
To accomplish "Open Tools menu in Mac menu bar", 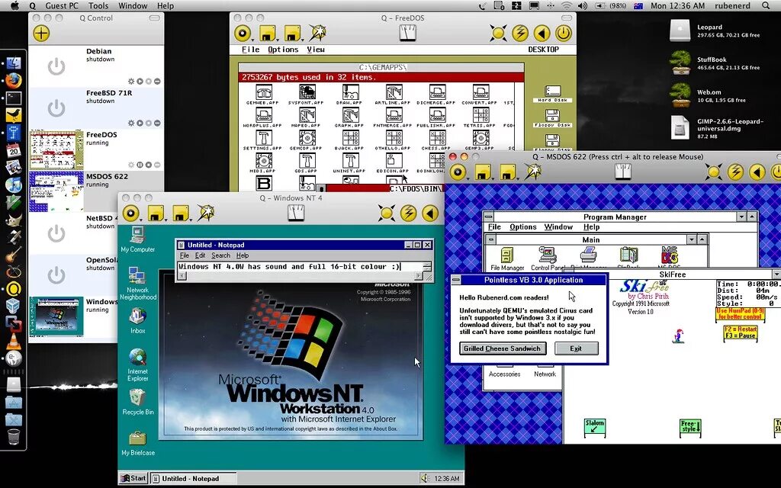I will [98, 6].
